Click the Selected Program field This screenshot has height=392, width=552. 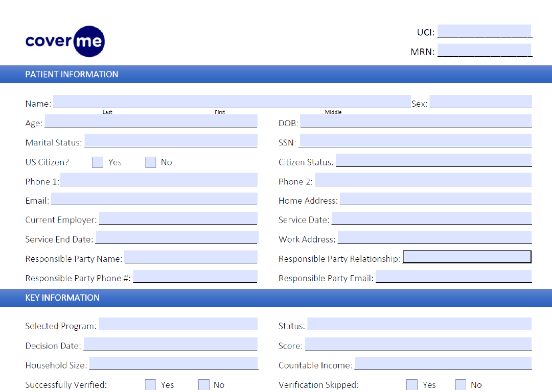pyautogui.click(x=178, y=325)
